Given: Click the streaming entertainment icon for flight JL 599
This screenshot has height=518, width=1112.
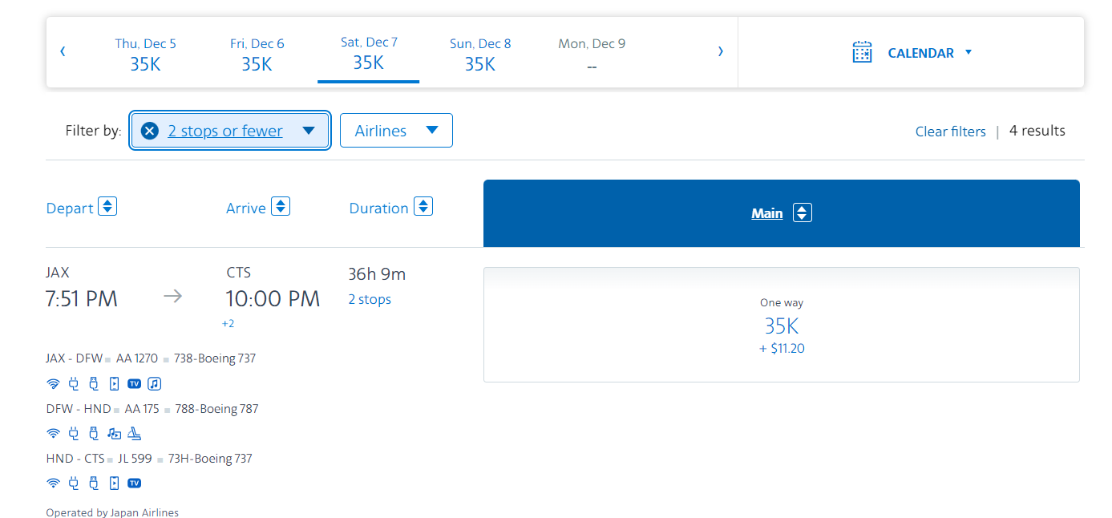Looking at the screenshot, I should pyautogui.click(x=113, y=483).
